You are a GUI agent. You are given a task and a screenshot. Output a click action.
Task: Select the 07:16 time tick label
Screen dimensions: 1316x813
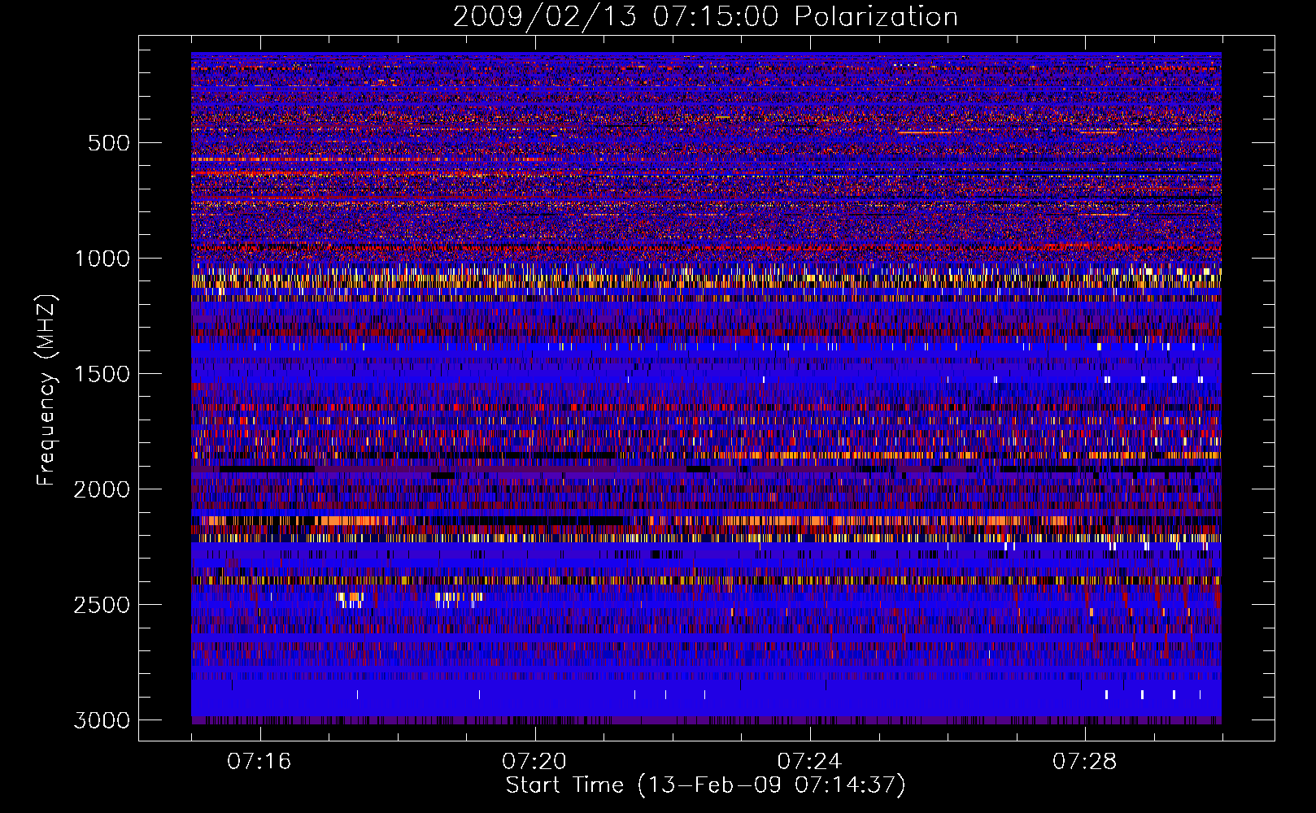[259, 762]
